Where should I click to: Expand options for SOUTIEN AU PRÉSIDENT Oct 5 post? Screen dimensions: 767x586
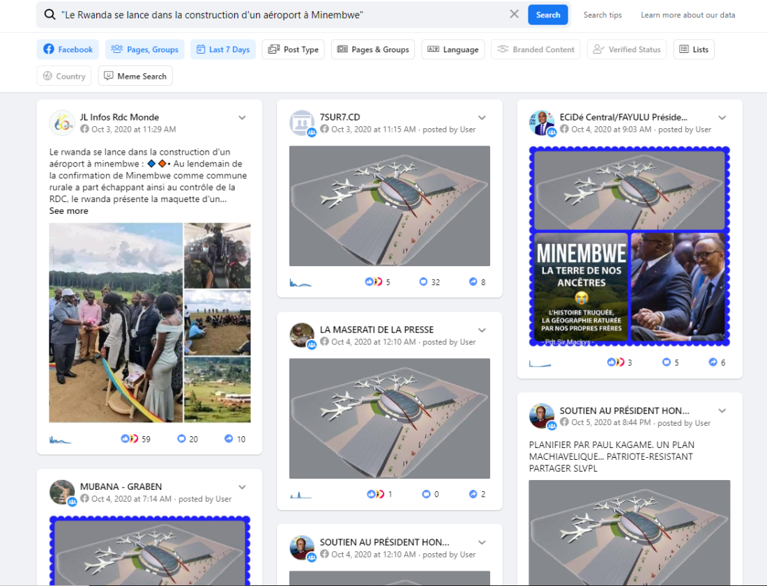(722, 411)
